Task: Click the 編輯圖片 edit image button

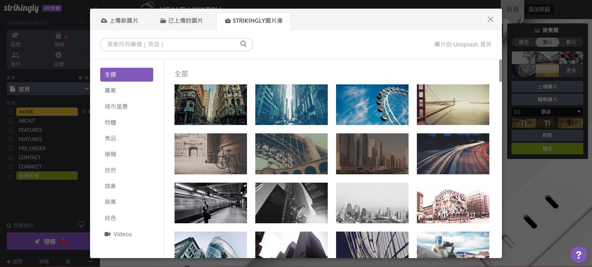Action: 547,99
